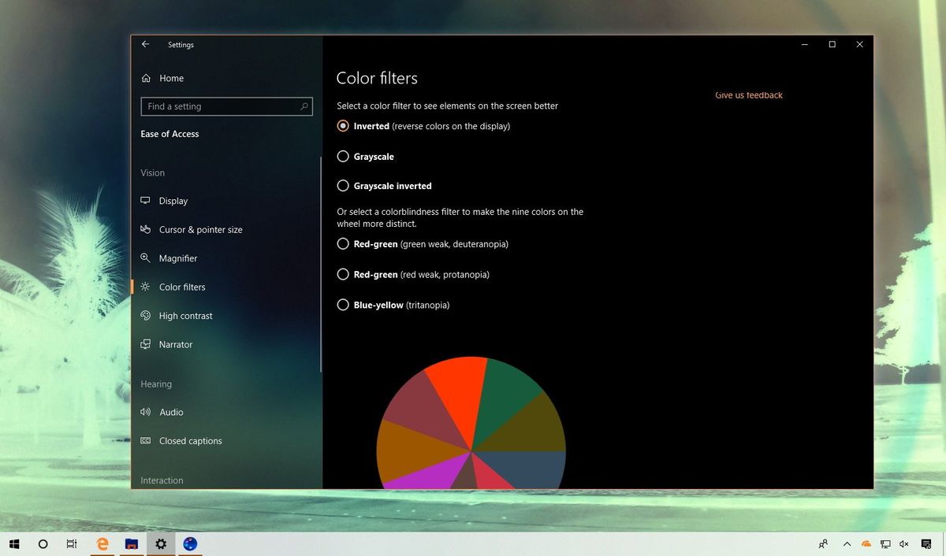Screen dimensions: 946x556
Task: Open Narrator settings
Action: pos(175,344)
